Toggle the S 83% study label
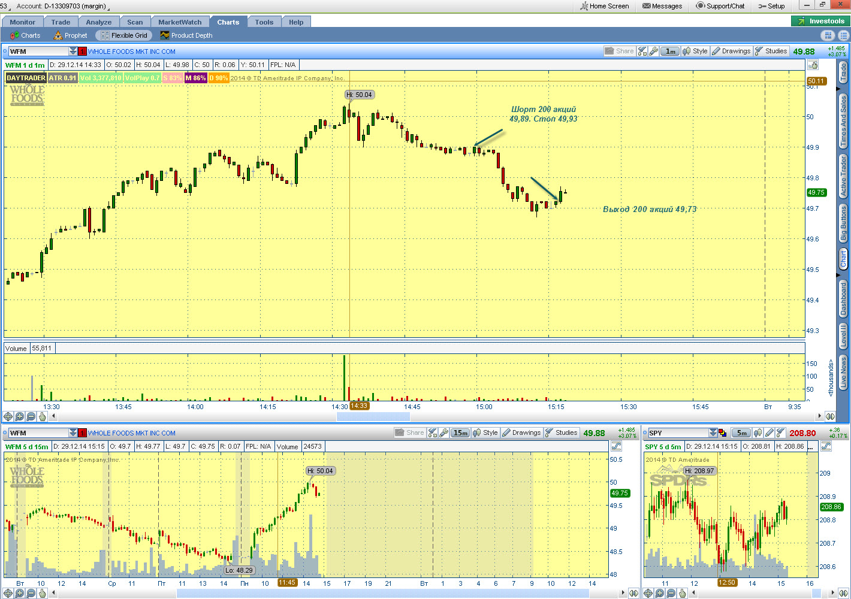851x599 pixels. [x=173, y=78]
